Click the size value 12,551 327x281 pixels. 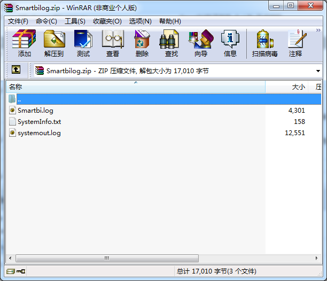point(295,133)
